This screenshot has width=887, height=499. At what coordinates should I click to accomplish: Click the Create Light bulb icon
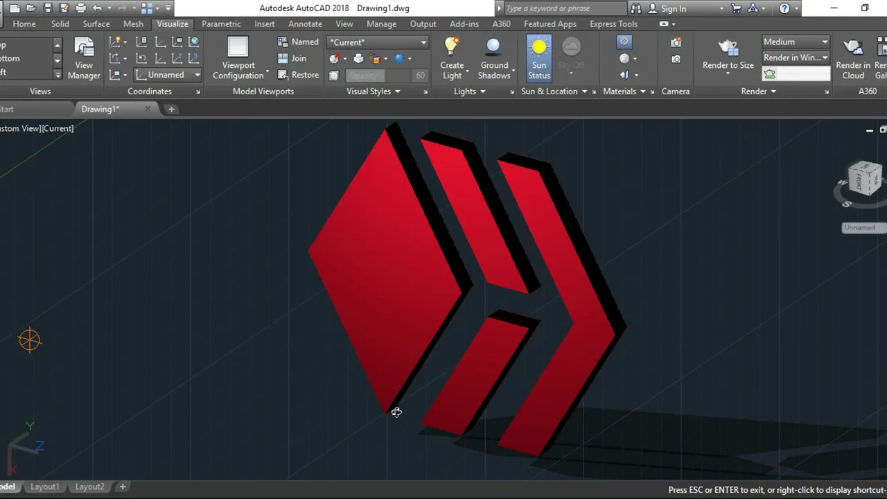[x=452, y=47]
